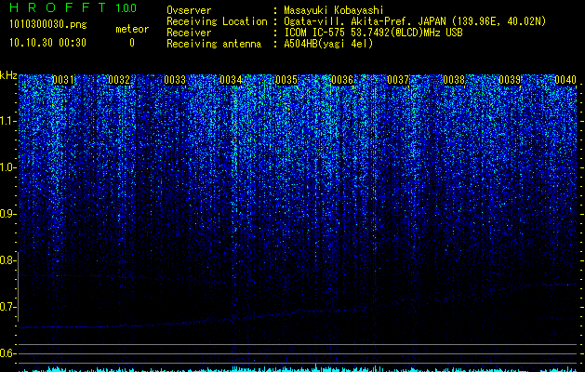Image resolution: width=585 pixels, height=372 pixels.
Task: Click the 0.8 frequency axis label
Action: click(7, 260)
